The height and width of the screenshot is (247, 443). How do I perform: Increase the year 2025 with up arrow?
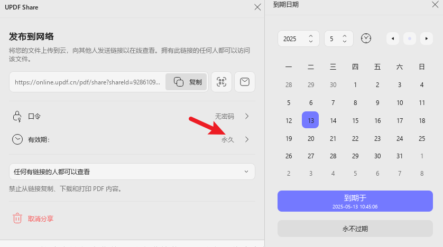click(x=311, y=36)
